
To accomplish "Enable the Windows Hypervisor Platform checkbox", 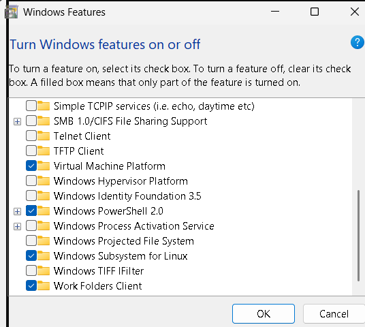I will (x=31, y=181).
